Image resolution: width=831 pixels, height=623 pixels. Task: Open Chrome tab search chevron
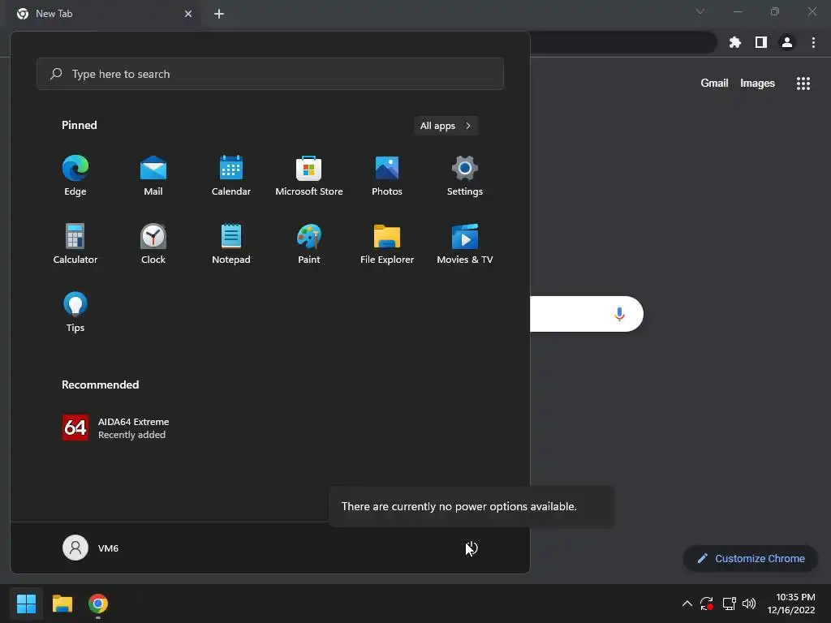coord(700,11)
